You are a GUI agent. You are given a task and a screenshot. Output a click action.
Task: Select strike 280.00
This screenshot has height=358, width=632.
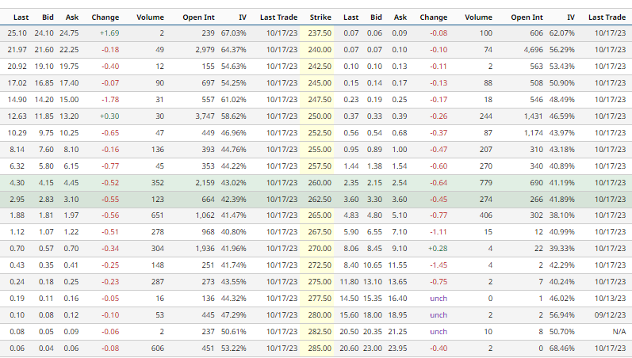[x=320, y=315]
